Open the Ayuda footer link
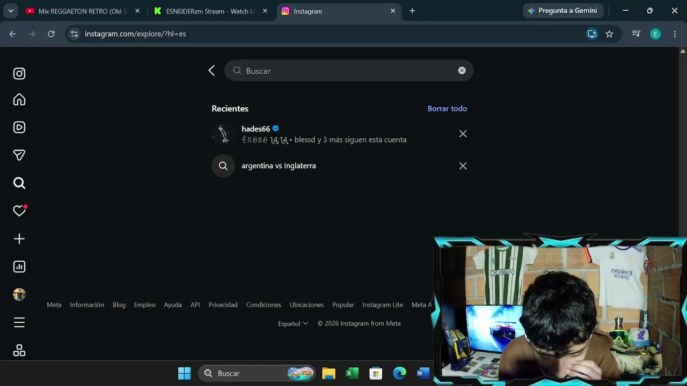 tap(173, 305)
